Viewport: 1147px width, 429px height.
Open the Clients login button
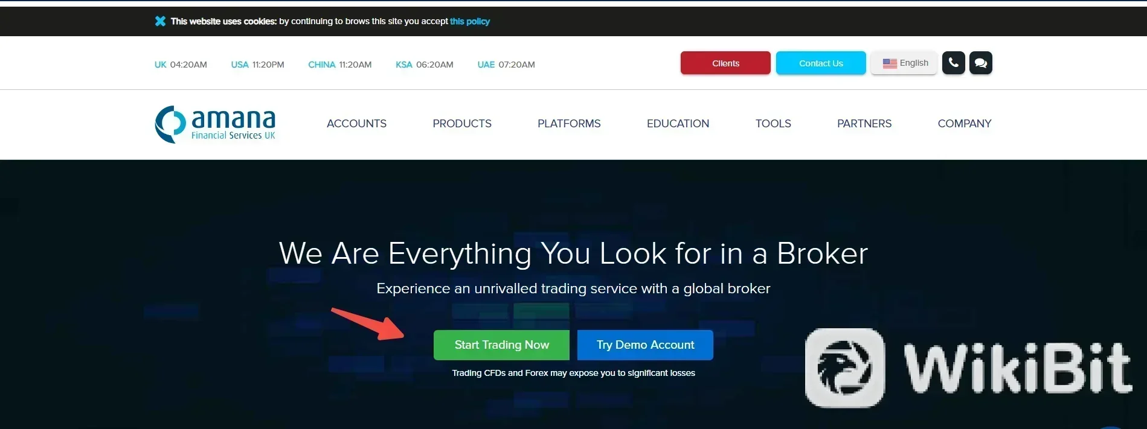pyautogui.click(x=725, y=63)
